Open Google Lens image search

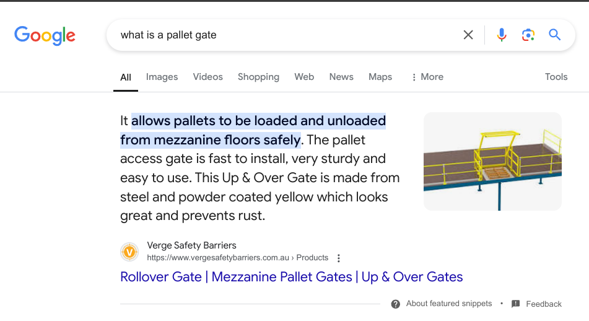point(528,35)
